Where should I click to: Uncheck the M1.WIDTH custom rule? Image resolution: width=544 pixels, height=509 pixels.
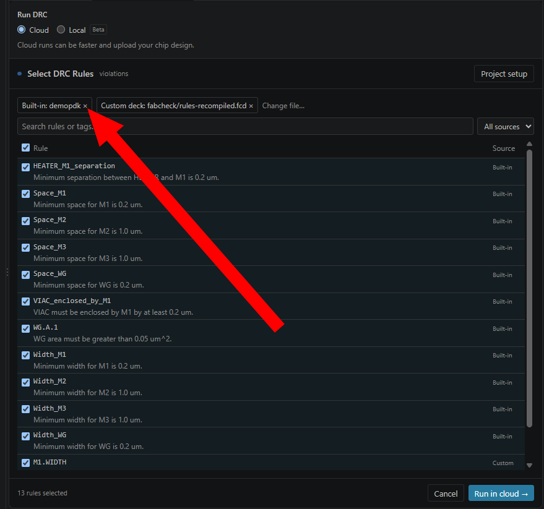pos(25,463)
